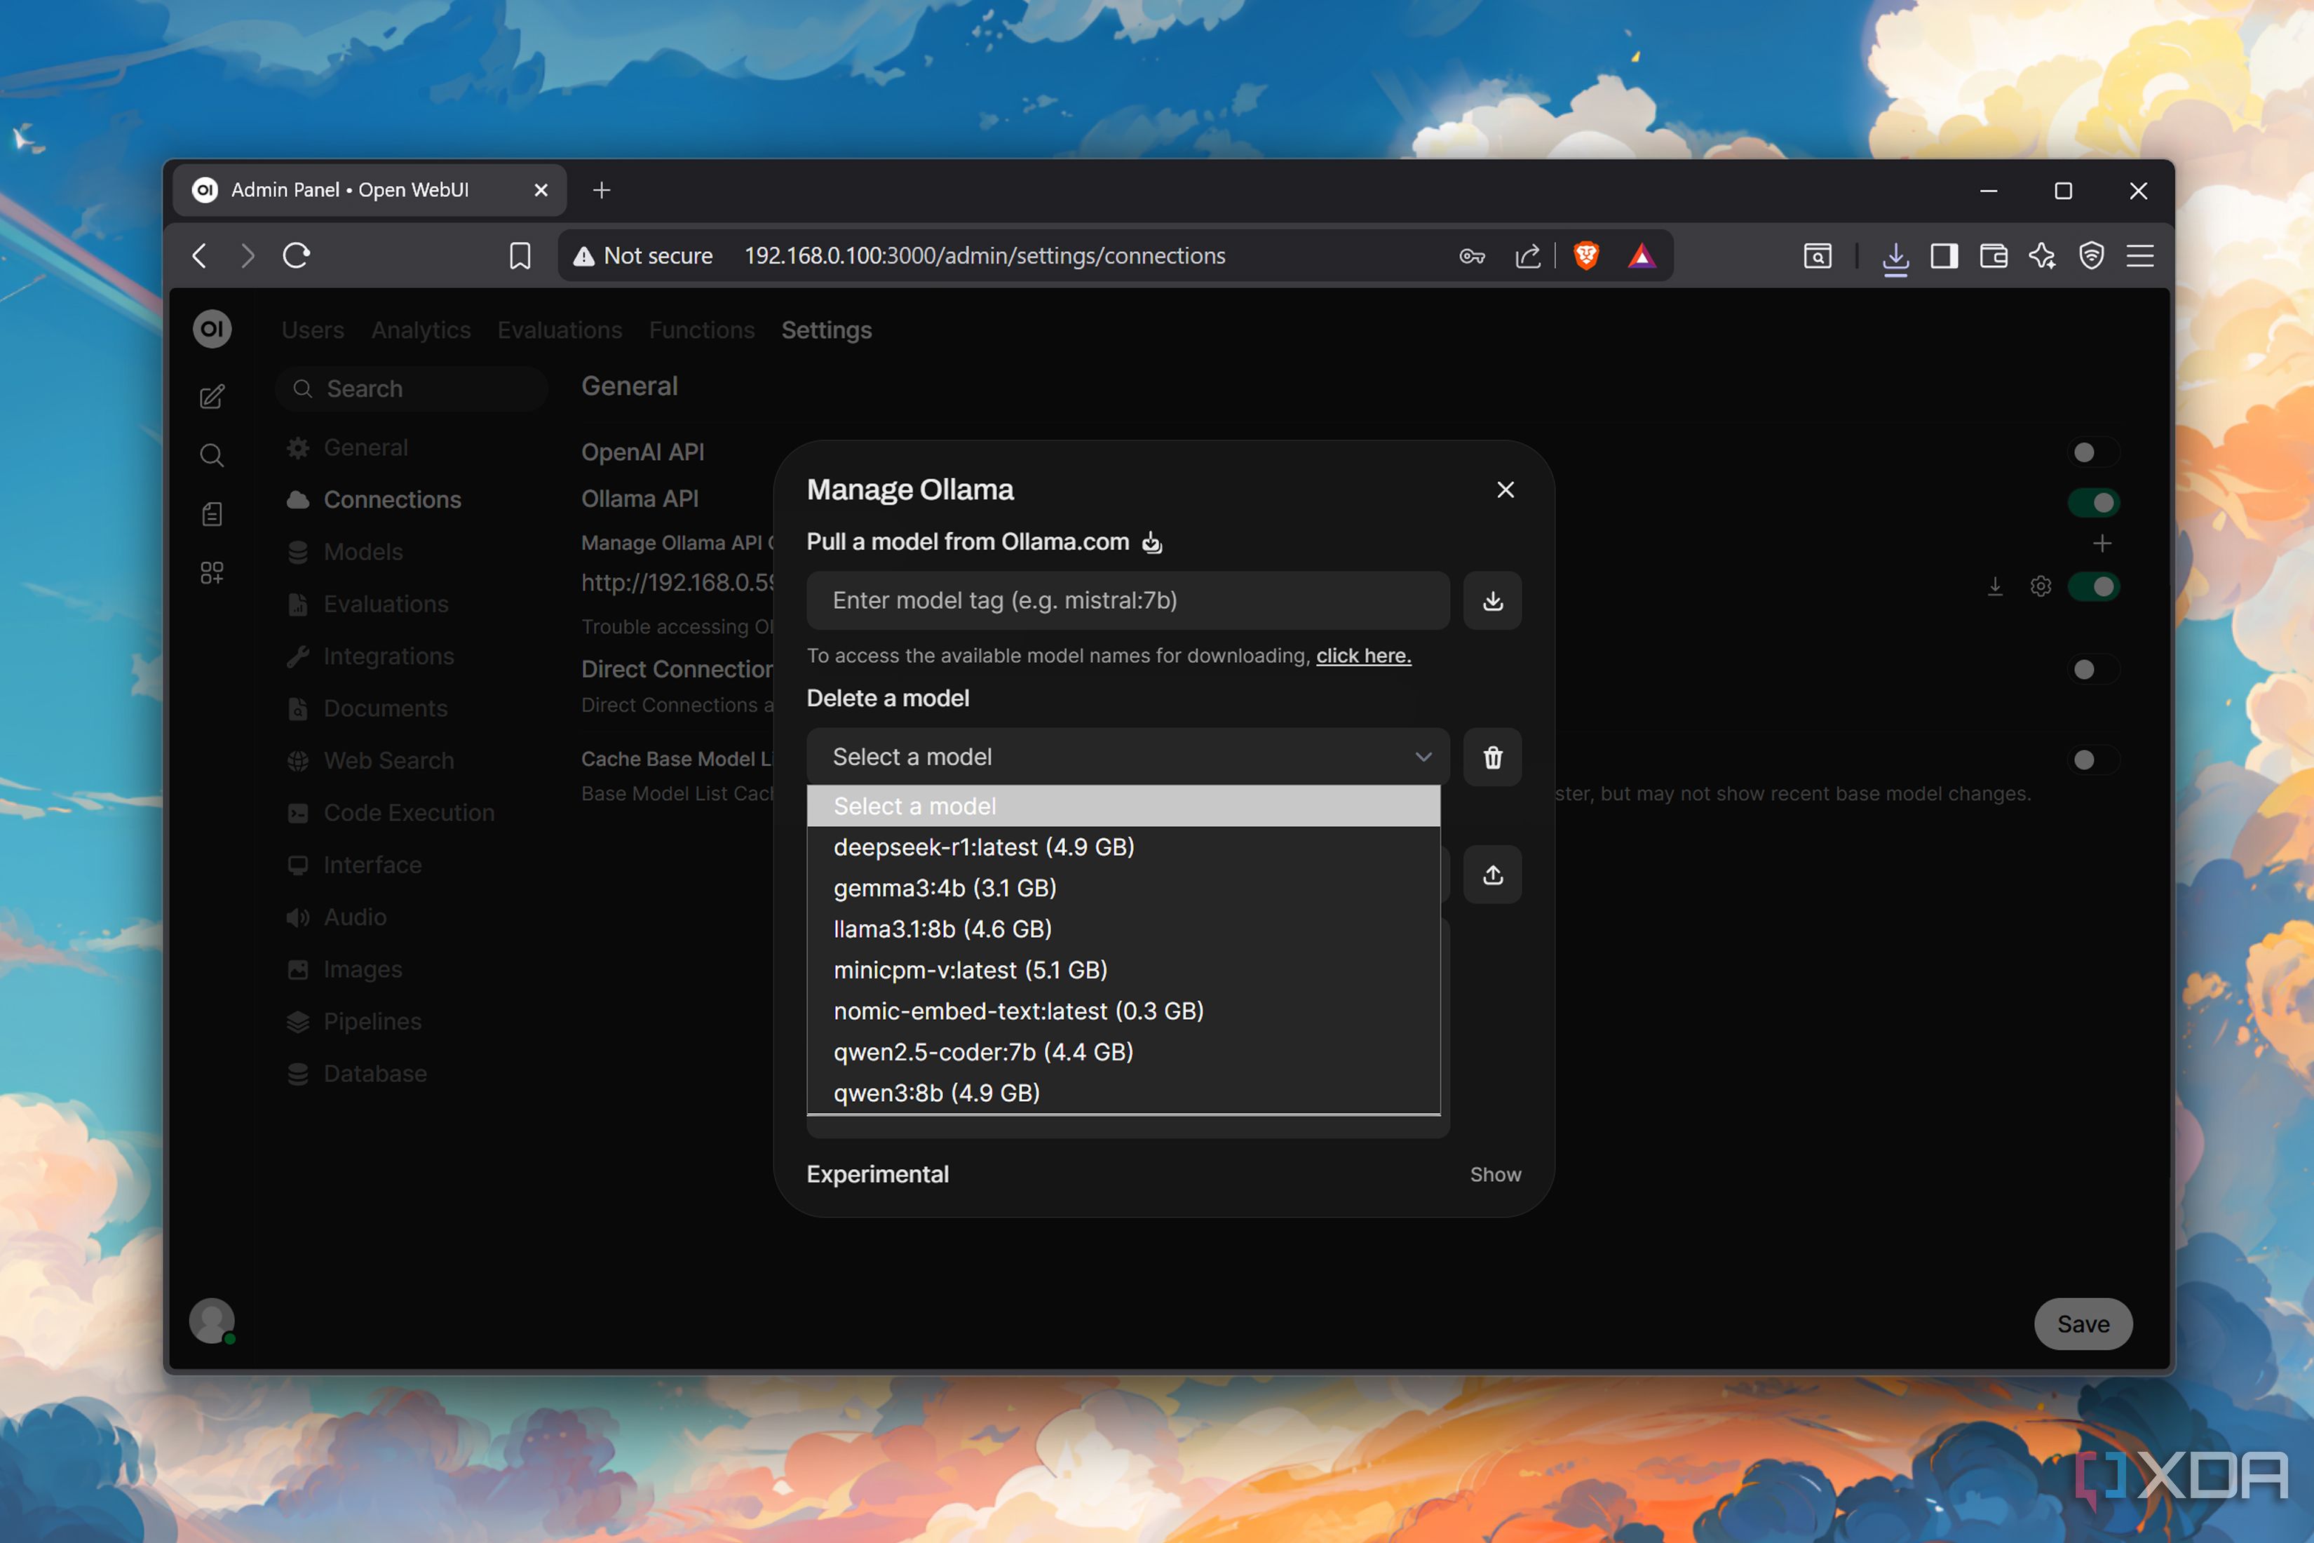The image size is (2314, 1543).
Task: Click the sidebar search magnifier icon
Action: click(212, 454)
